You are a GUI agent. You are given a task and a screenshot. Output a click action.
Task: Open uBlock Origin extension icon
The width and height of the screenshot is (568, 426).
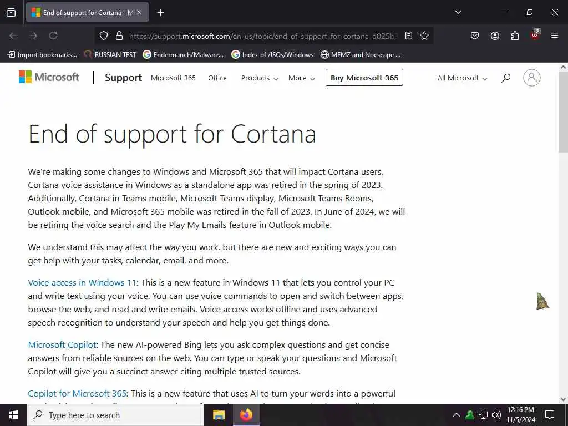point(535,35)
